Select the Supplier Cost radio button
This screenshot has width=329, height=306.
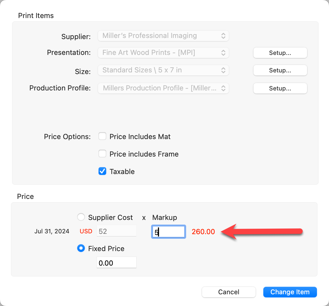(81, 217)
